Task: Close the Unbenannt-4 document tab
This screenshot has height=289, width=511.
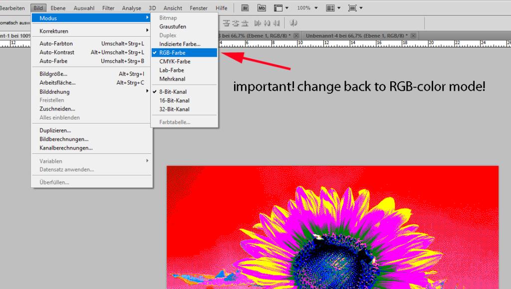Action: (x=412, y=36)
